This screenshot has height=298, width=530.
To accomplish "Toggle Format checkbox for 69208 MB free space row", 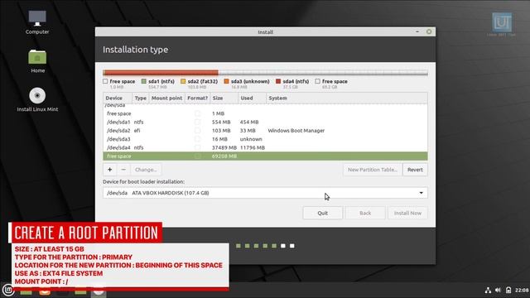I will click(197, 156).
